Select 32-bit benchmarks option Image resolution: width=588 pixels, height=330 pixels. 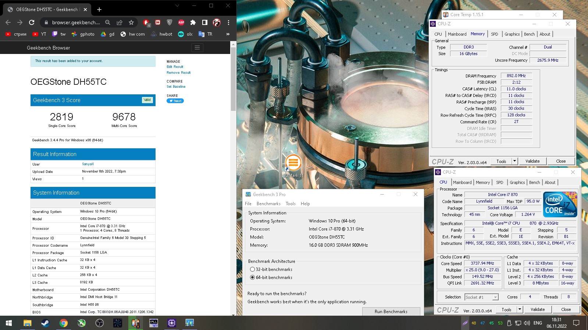252,269
